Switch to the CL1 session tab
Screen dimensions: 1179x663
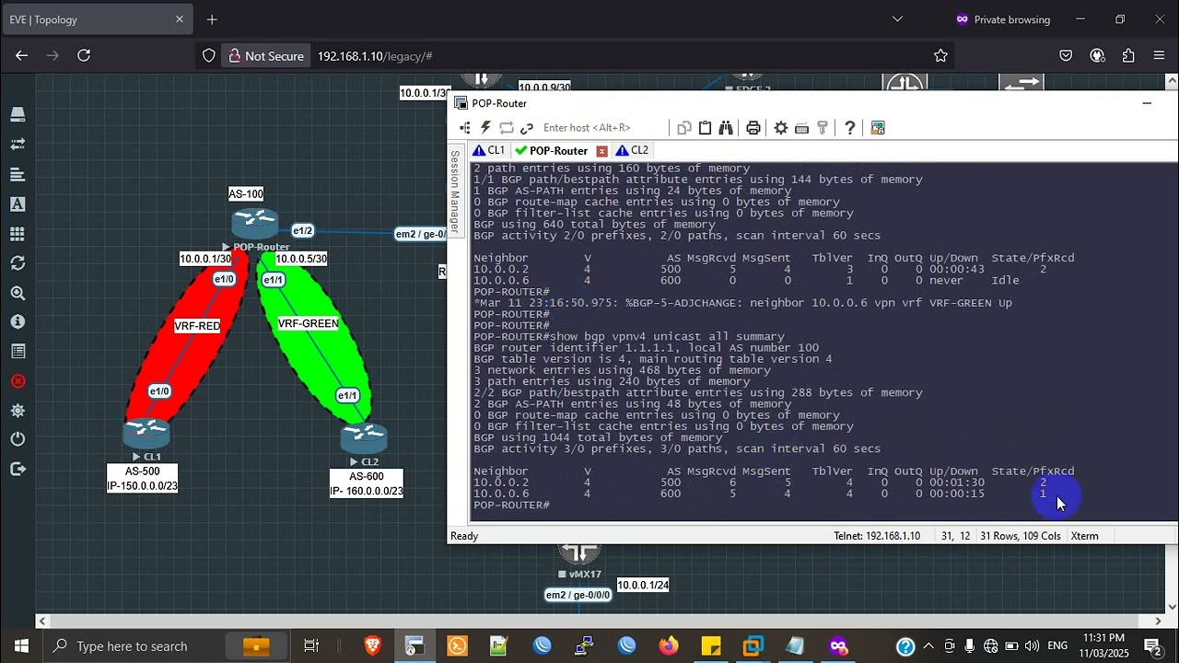coord(489,150)
